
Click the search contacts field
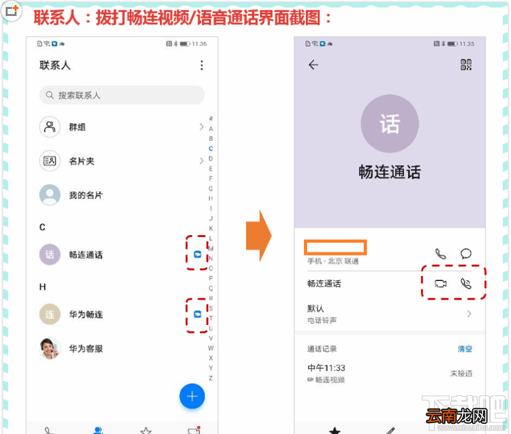[x=122, y=95]
